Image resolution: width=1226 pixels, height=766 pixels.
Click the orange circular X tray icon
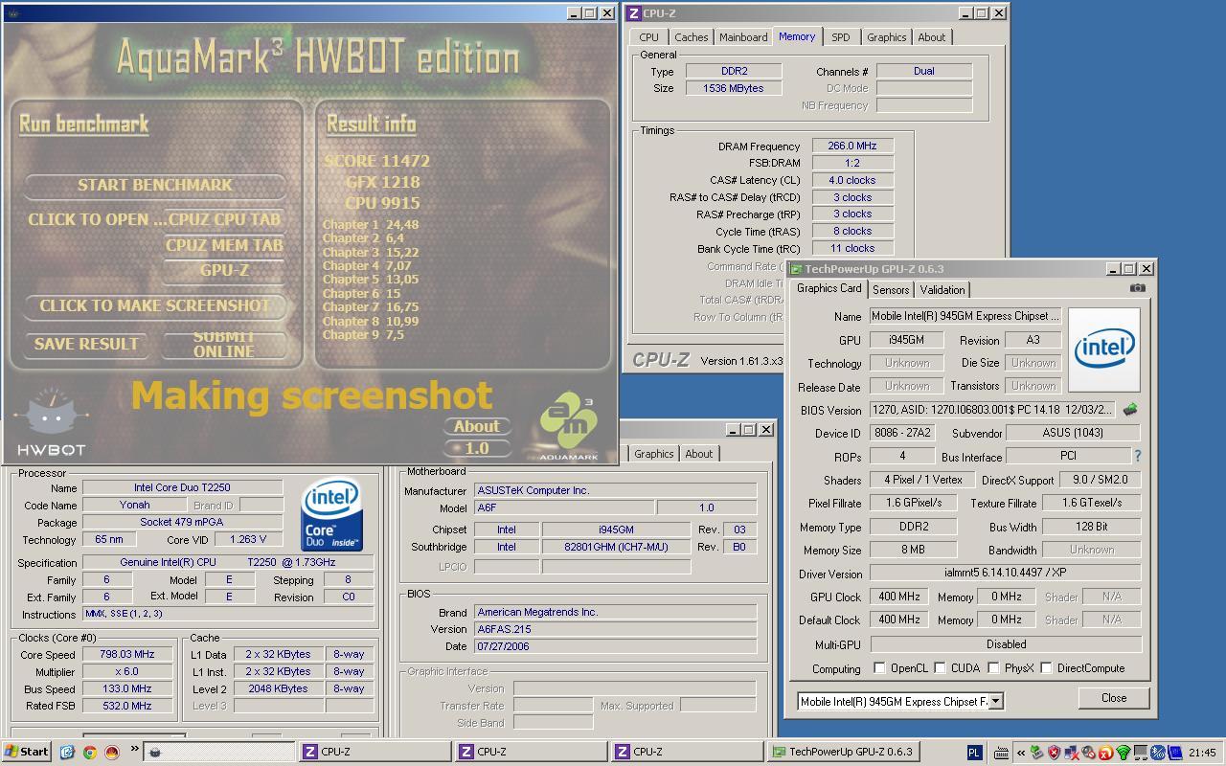pos(1105,753)
